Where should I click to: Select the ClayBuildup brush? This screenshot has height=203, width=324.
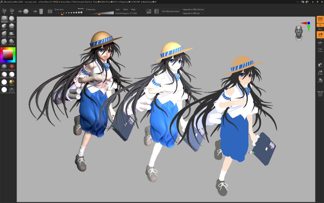click(x=12, y=19)
